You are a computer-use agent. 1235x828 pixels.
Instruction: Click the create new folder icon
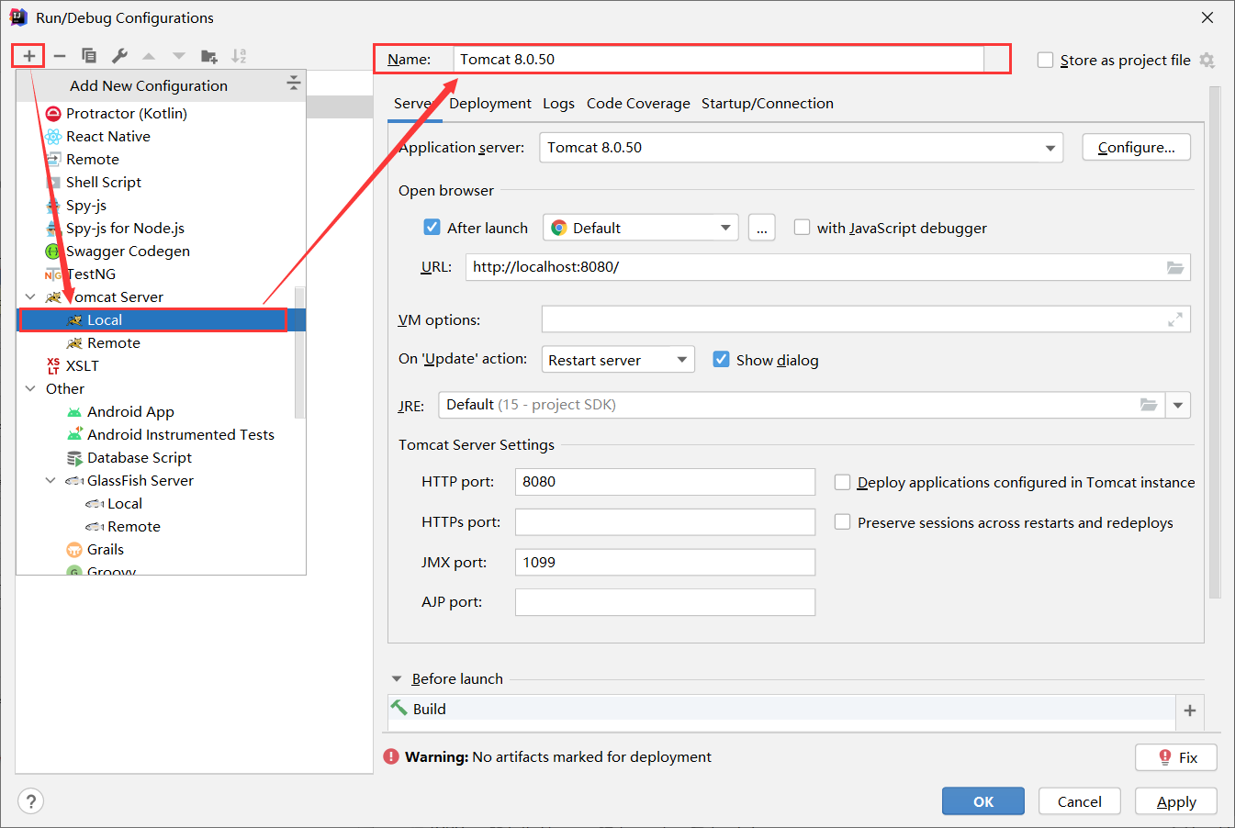click(209, 56)
